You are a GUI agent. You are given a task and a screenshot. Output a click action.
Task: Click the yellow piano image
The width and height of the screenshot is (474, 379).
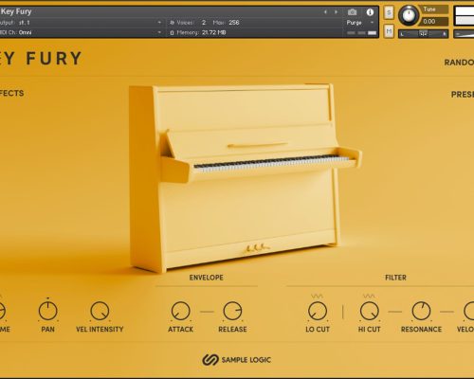point(245,177)
